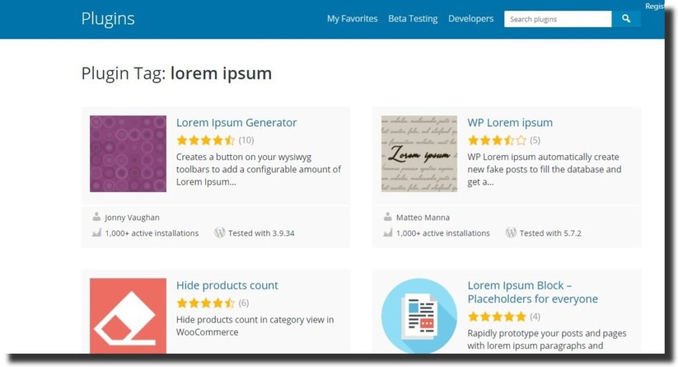Click author name Jonny Vaughan
The width and height of the screenshot is (678, 367).
coord(132,218)
